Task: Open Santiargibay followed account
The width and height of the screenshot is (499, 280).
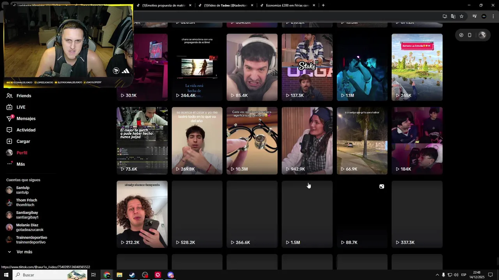Action: pyautogui.click(x=22, y=215)
